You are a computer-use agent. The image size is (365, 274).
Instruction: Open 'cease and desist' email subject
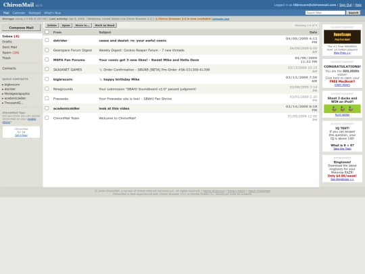[x=132, y=41]
